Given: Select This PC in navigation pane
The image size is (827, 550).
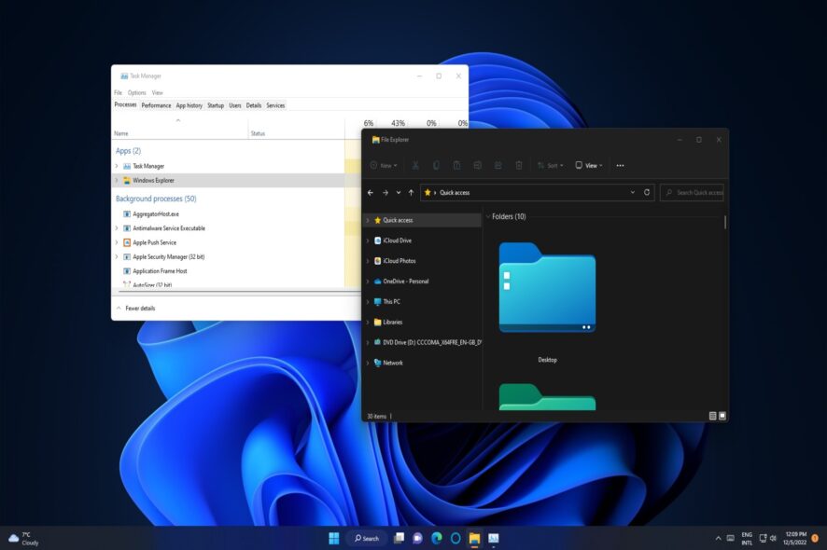Looking at the screenshot, I should [393, 301].
